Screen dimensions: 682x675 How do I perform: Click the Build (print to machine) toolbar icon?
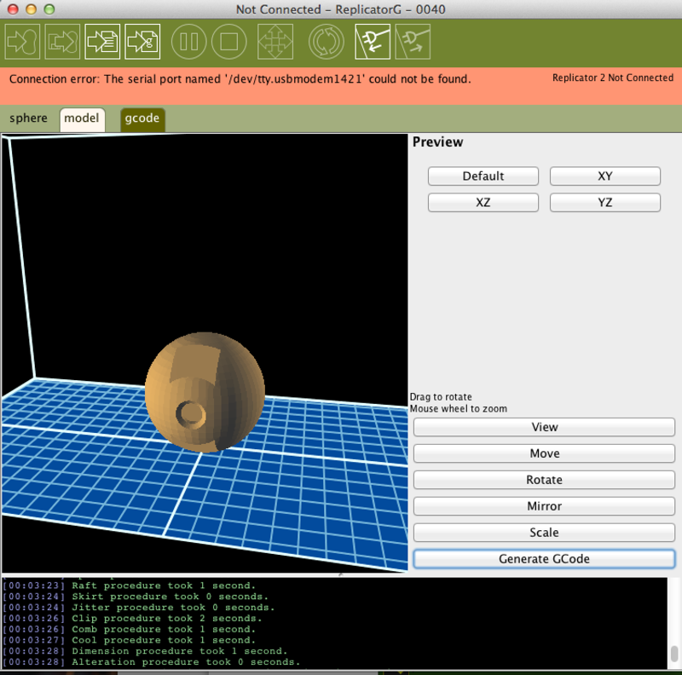[23, 42]
